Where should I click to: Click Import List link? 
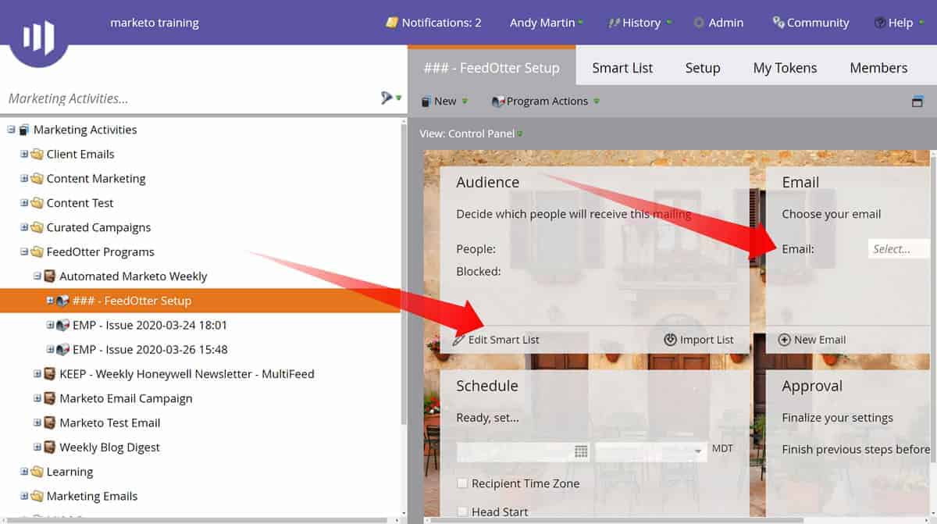pos(707,340)
